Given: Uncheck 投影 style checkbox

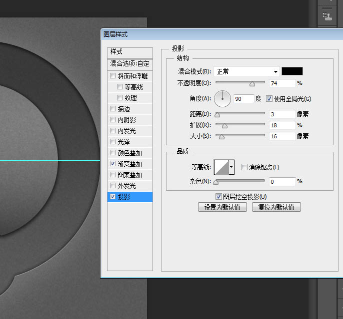Looking at the screenshot, I should pos(112,197).
